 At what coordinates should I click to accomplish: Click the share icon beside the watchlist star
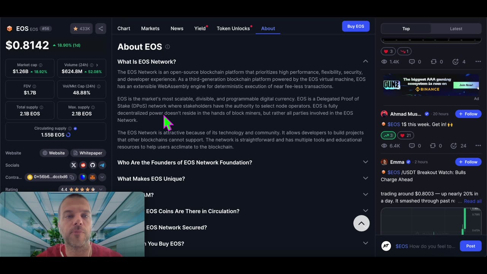point(101,29)
